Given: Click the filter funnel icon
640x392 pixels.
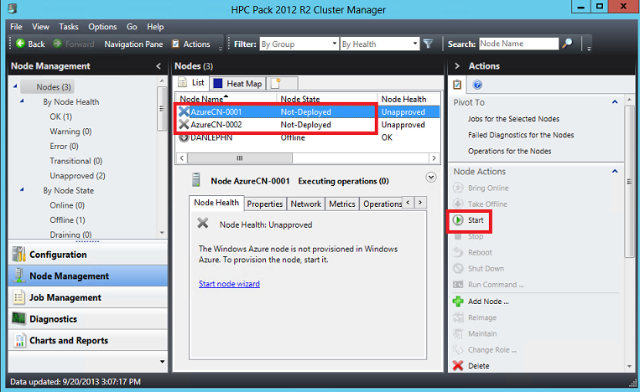Looking at the screenshot, I should tap(428, 44).
